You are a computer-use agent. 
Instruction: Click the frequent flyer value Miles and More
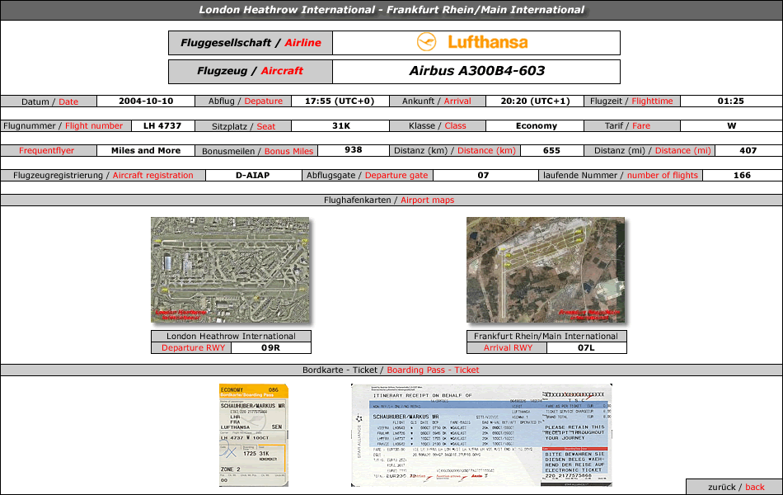pos(146,150)
